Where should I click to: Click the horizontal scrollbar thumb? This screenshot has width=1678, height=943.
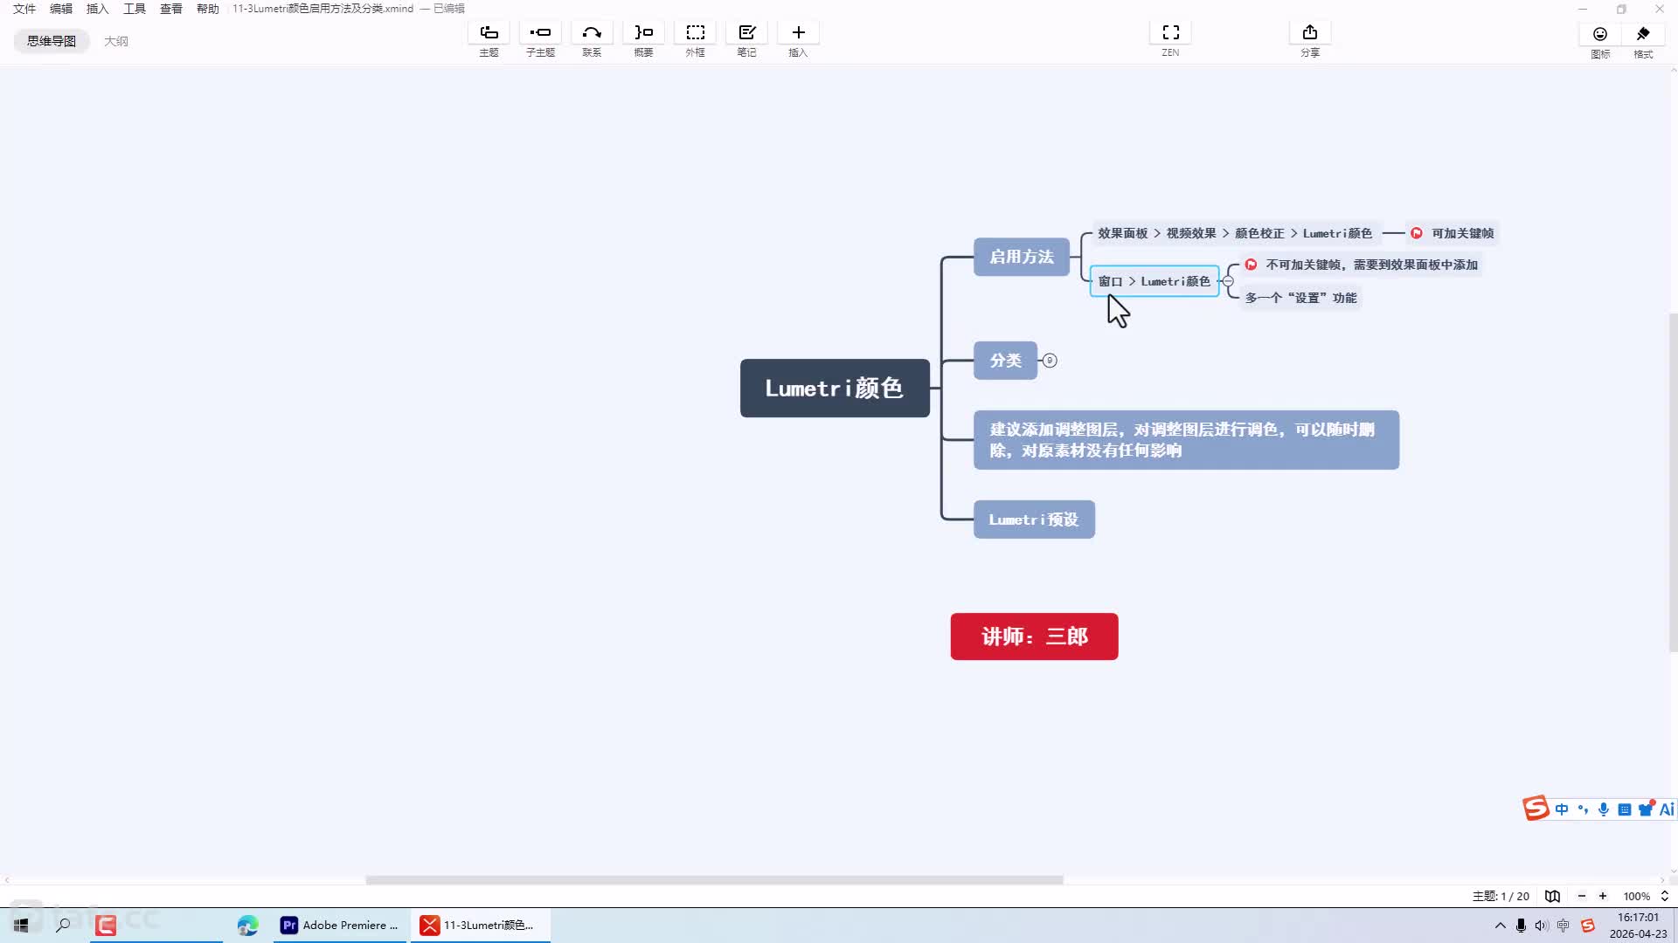714,879
